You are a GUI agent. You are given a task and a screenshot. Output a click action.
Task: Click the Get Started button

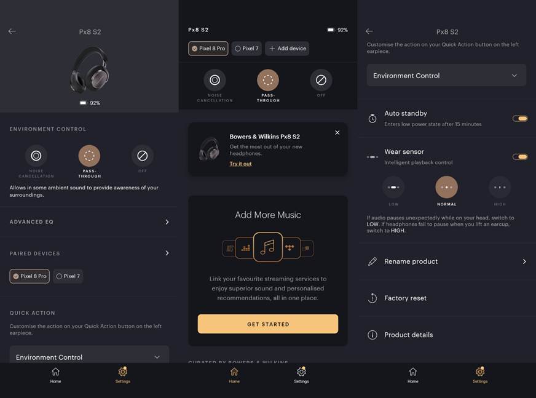[267, 324]
